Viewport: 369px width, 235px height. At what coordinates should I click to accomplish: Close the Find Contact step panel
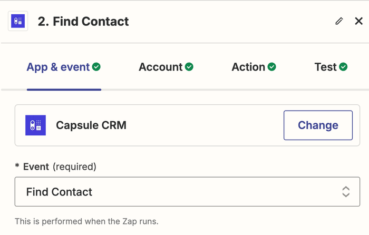tap(358, 21)
